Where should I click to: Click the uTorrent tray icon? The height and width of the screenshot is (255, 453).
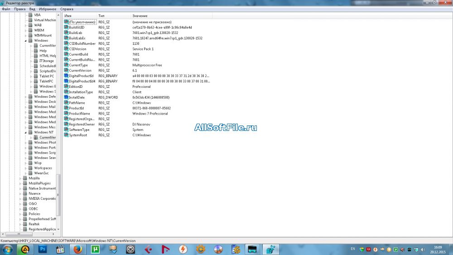click(395, 250)
